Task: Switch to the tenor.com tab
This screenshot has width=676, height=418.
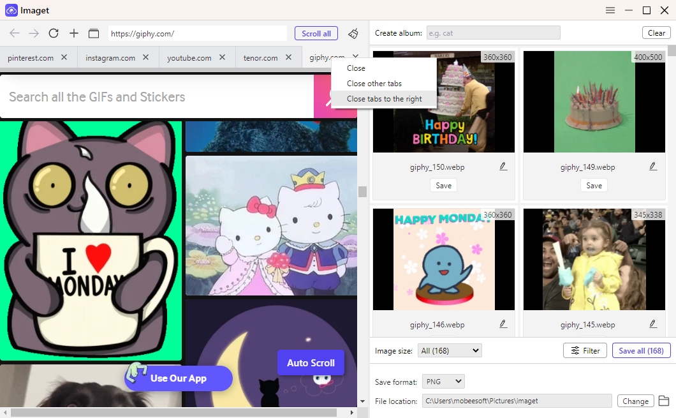Action: (260, 58)
